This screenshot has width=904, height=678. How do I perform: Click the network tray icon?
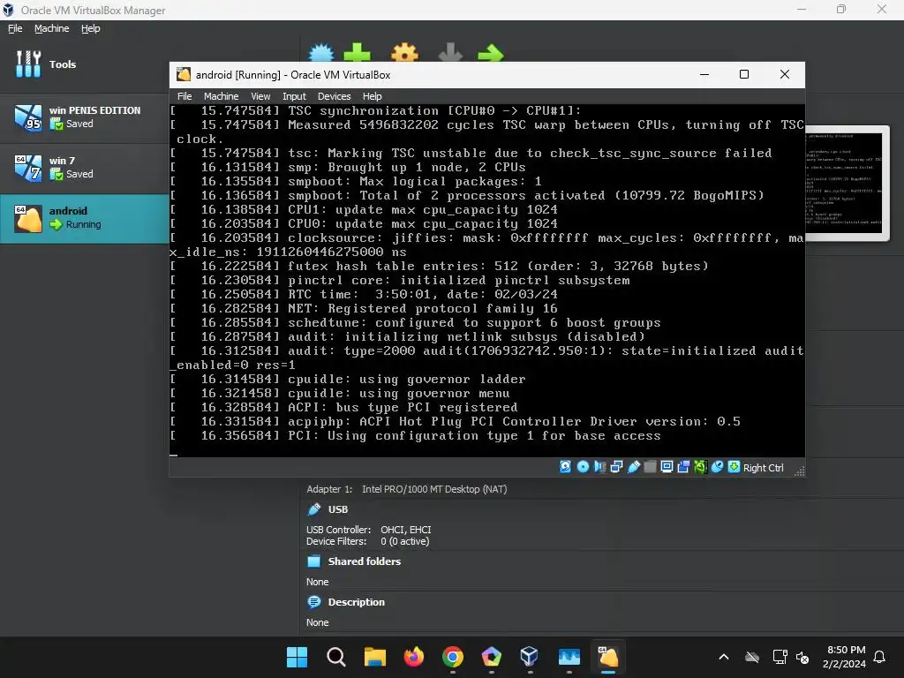click(x=780, y=657)
